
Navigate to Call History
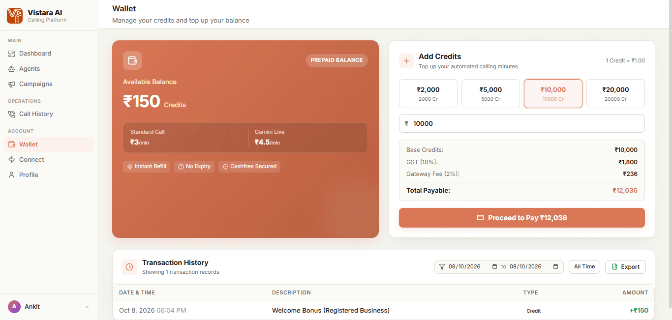click(49, 114)
